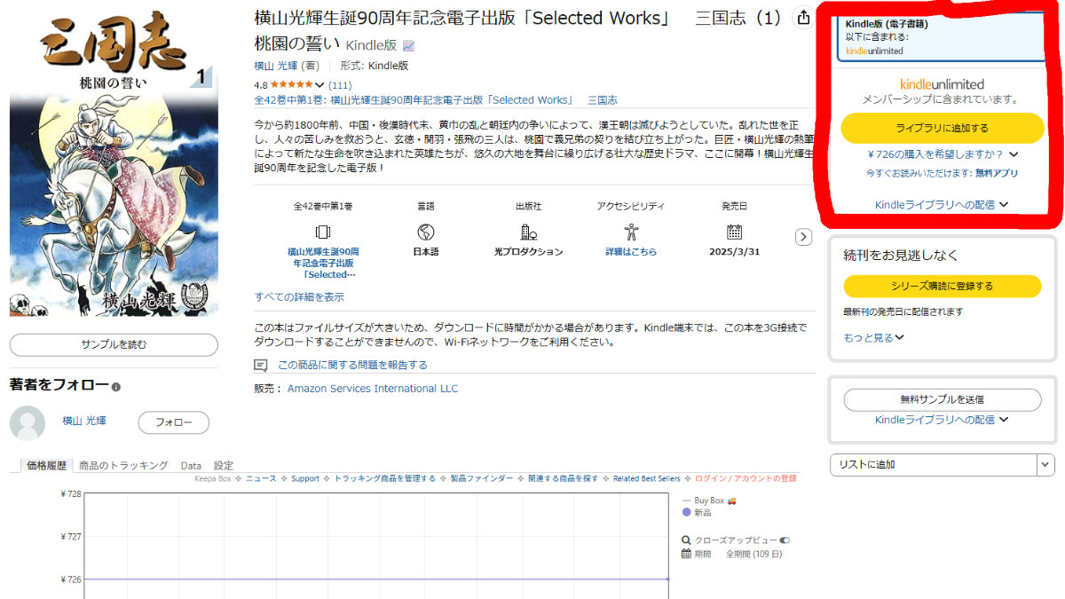Click the 光プロダクション publisher text
Image resolution: width=1065 pixels, height=599 pixels.
[528, 252]
